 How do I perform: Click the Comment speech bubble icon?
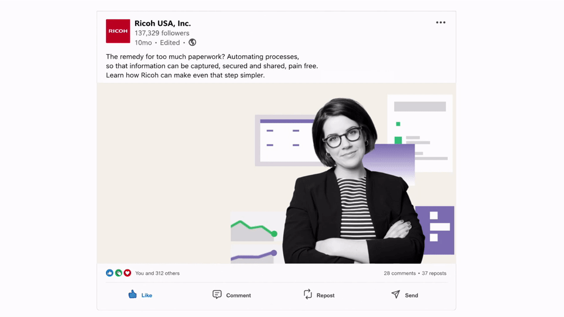217,294
